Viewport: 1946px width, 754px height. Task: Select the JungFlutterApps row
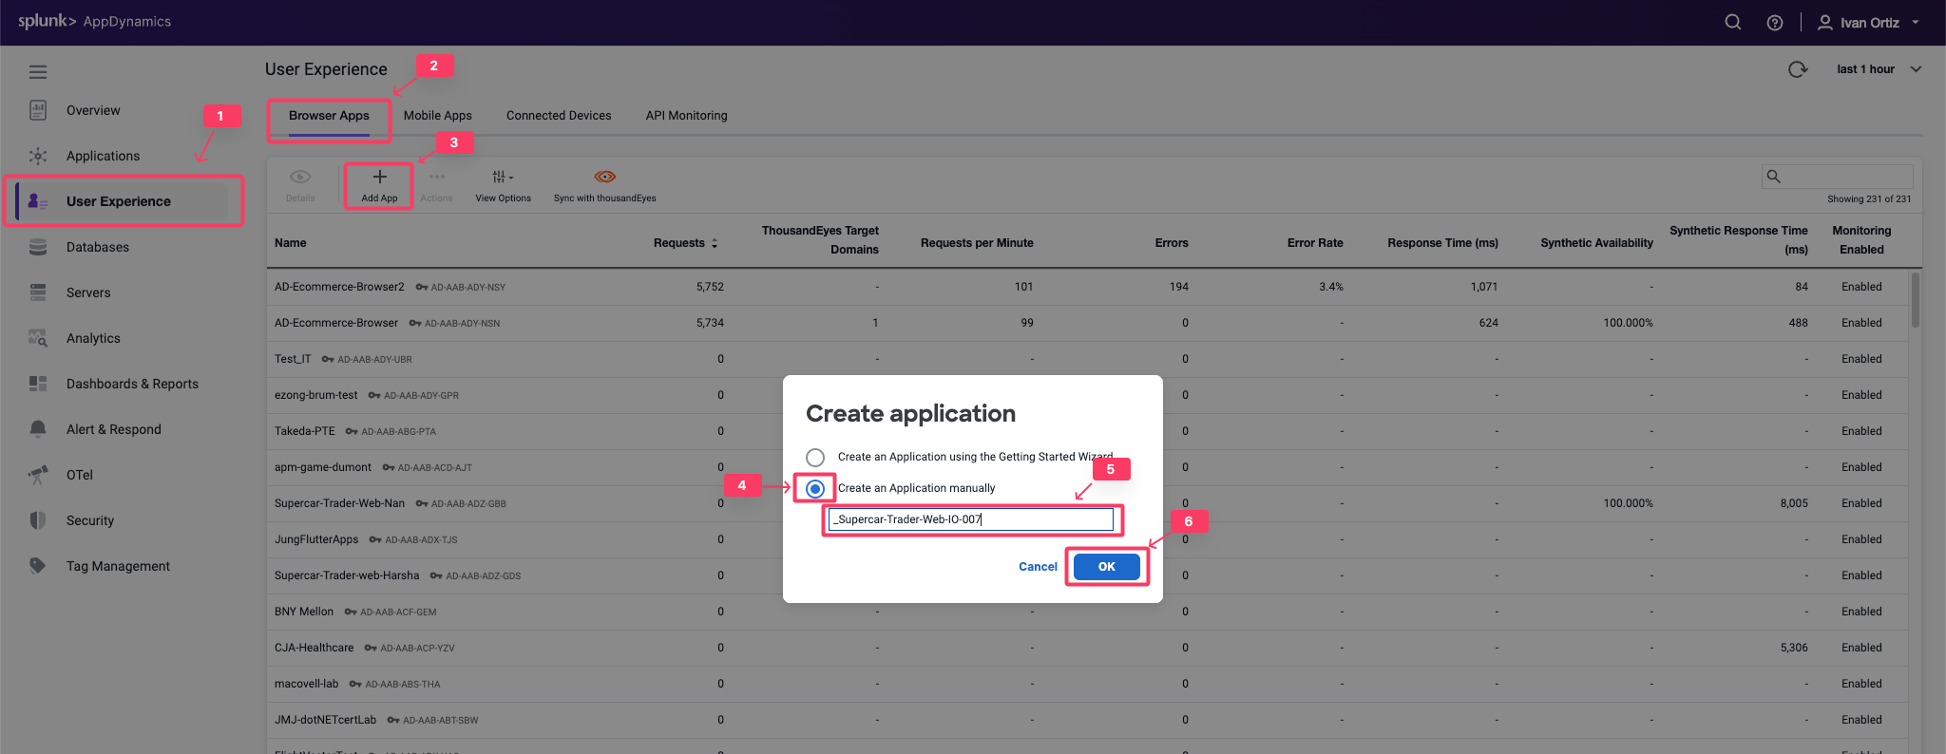pyautogui.click(x=1087, y=539)
